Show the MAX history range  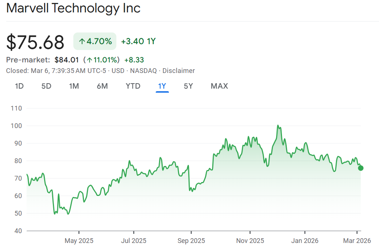219,86
